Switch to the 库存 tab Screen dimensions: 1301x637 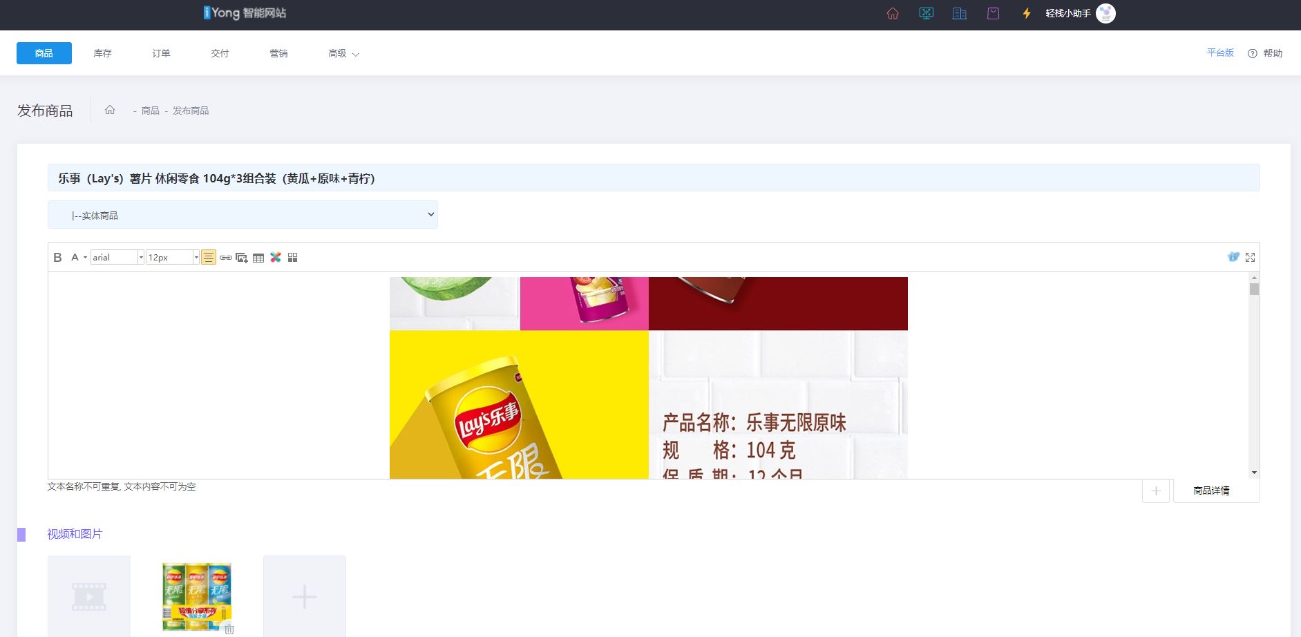coord(102,53)
